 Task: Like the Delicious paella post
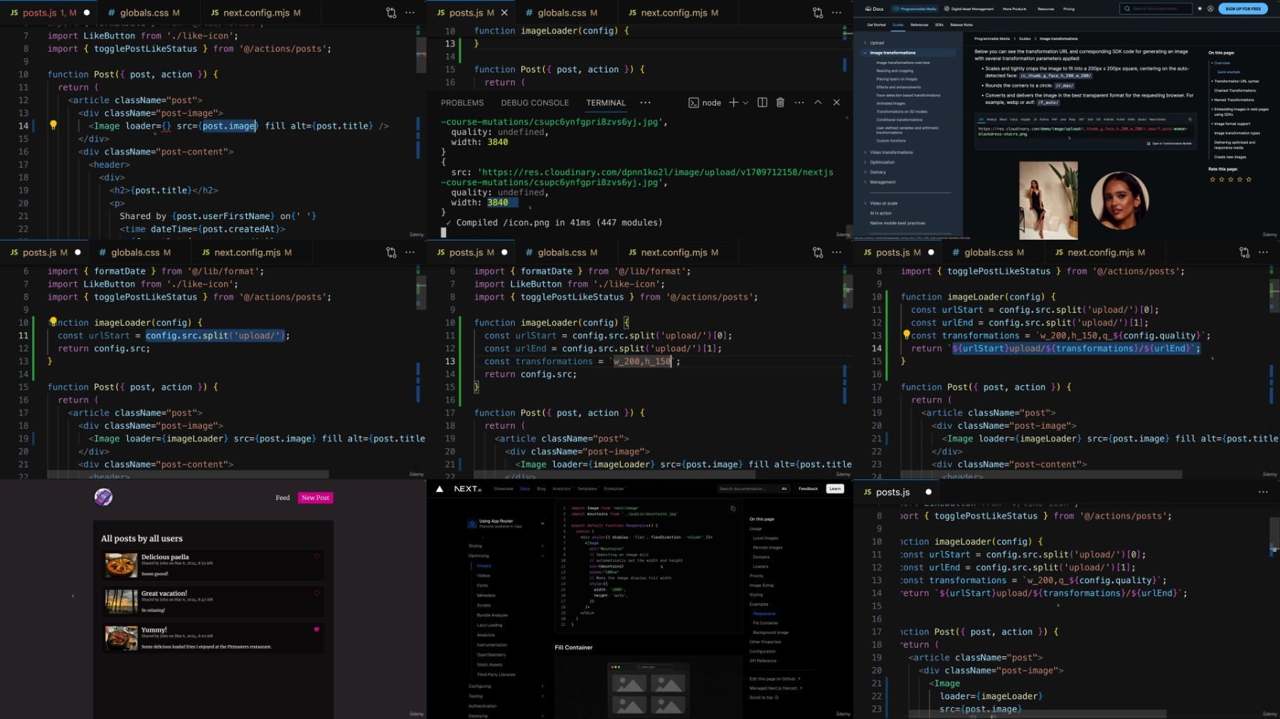(316, 557)
